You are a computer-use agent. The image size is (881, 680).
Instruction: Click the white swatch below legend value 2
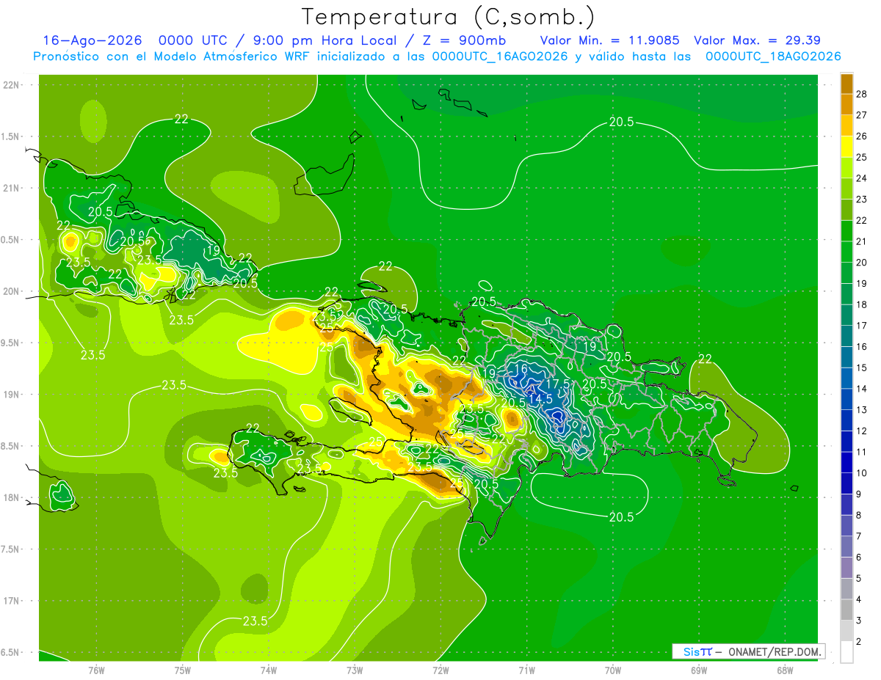tap(846, 652)
